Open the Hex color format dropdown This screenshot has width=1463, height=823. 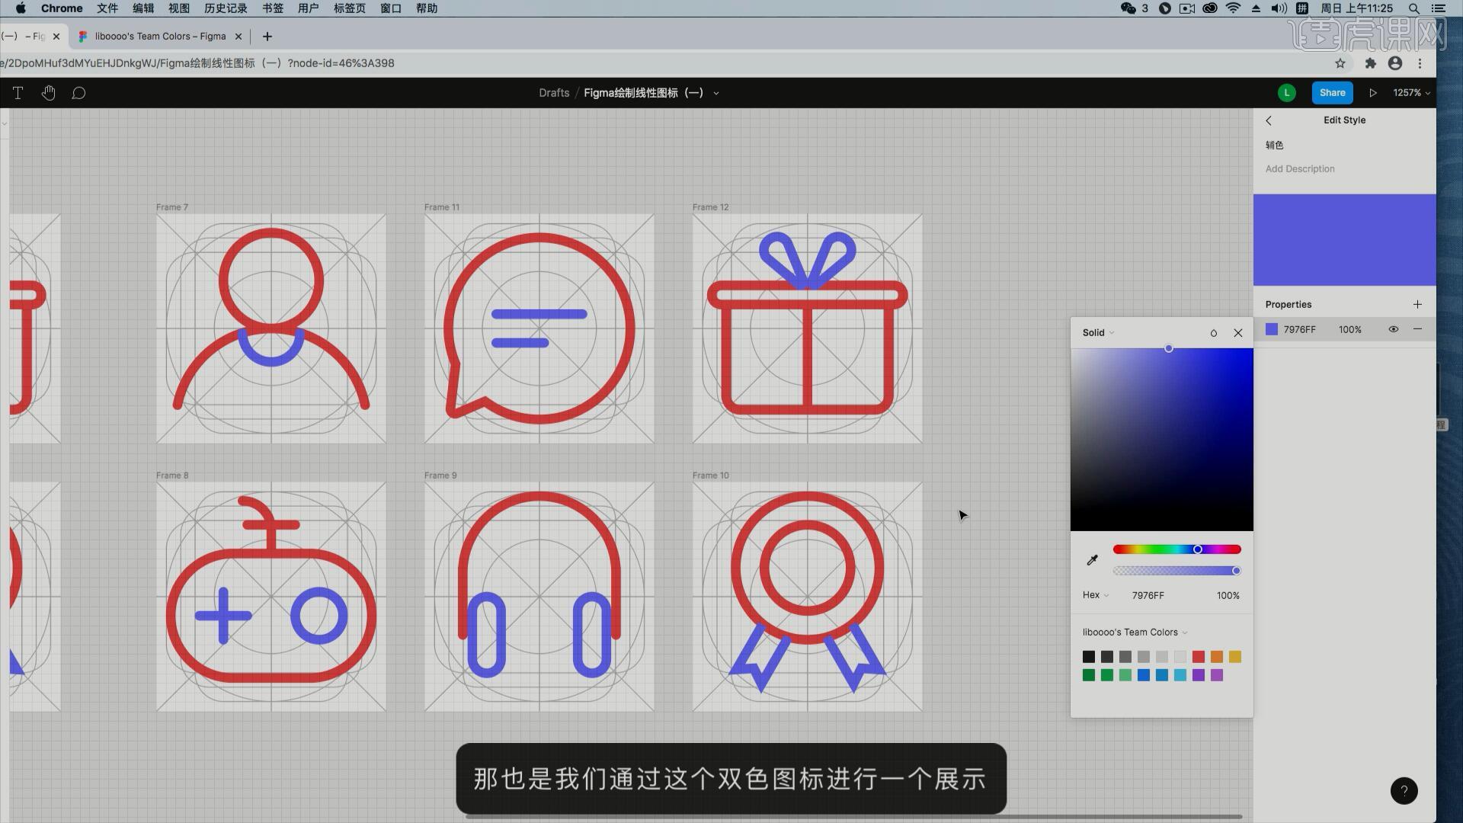point(1096,595)
